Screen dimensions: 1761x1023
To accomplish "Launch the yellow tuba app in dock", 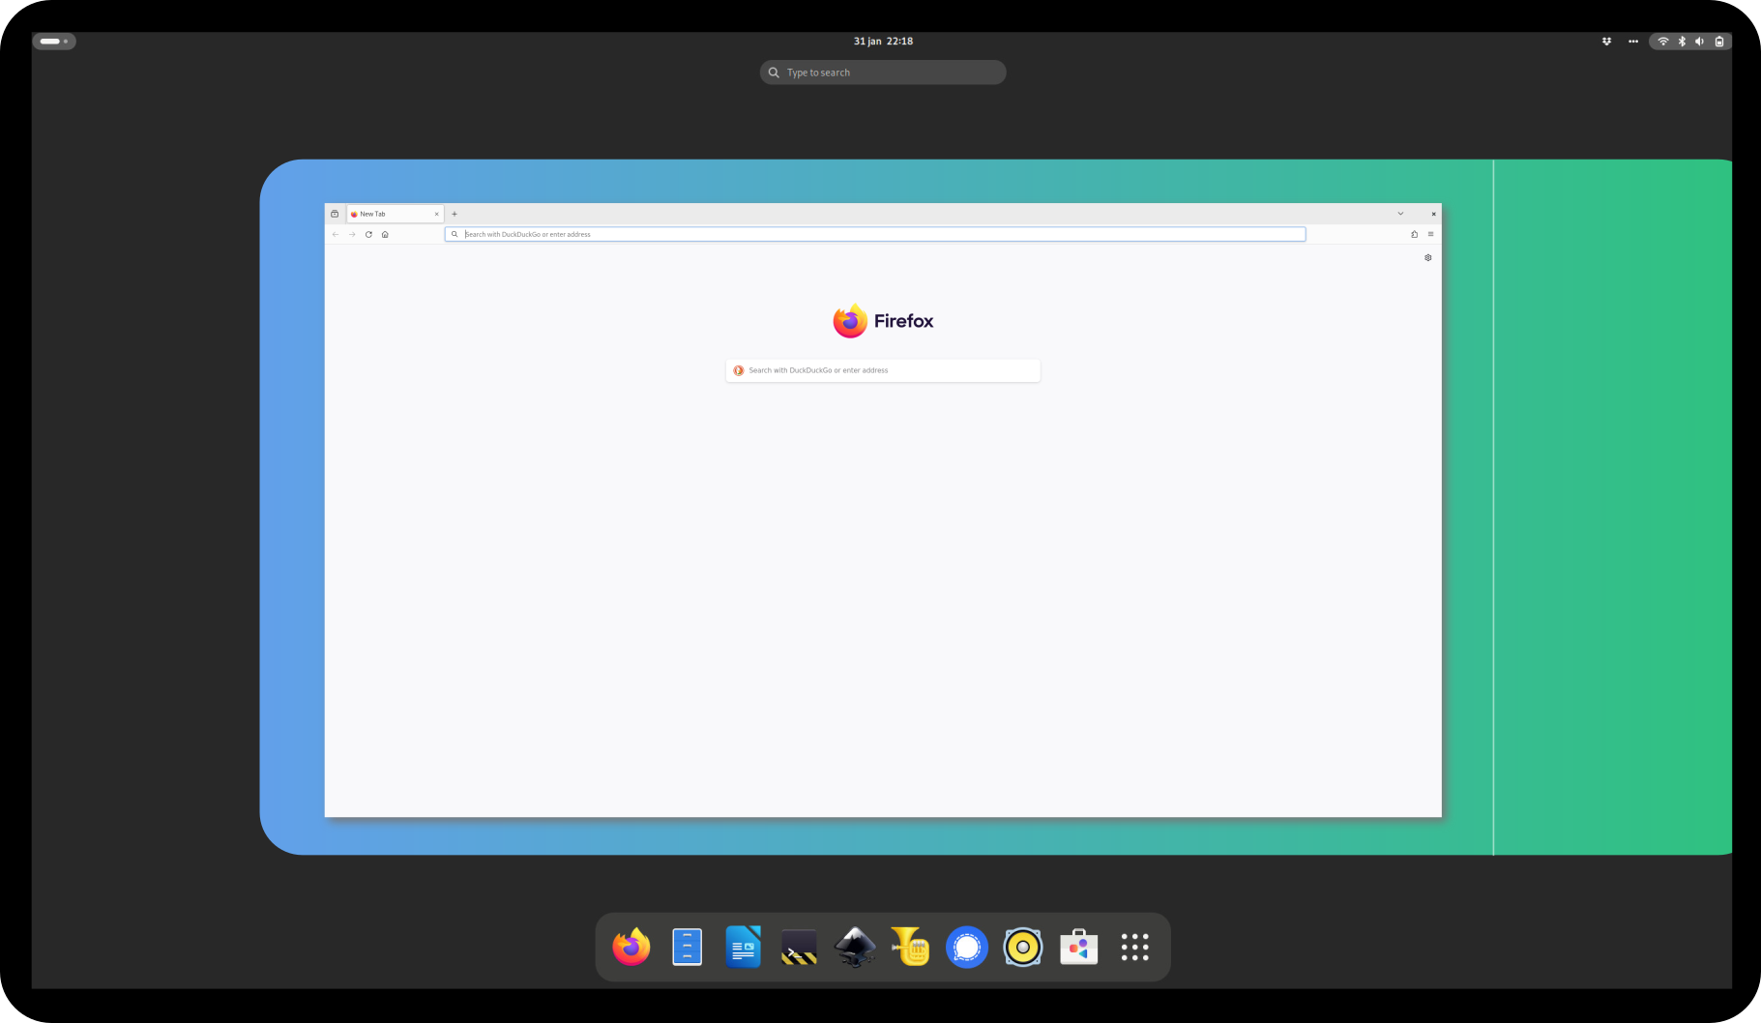I will point(911,947).
